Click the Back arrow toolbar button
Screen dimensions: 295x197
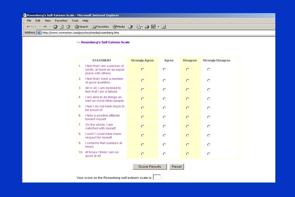click(x=32, y=27)
